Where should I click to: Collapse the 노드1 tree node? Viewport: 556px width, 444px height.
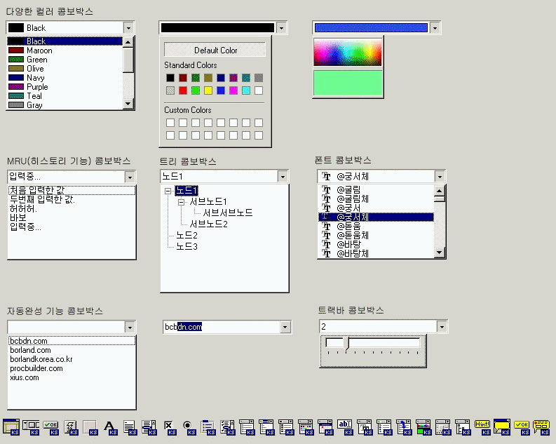[x=168, y=191]
